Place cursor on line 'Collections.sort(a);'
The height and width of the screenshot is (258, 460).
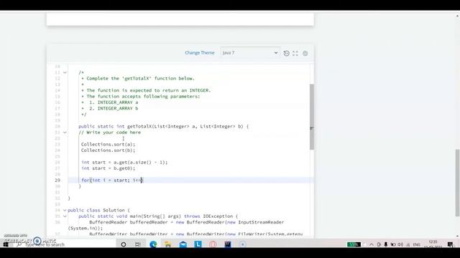tap(108, 144)
